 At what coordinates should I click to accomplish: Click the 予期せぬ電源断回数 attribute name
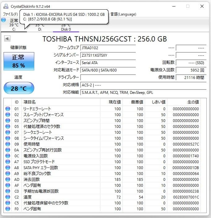tap(41, 191)
